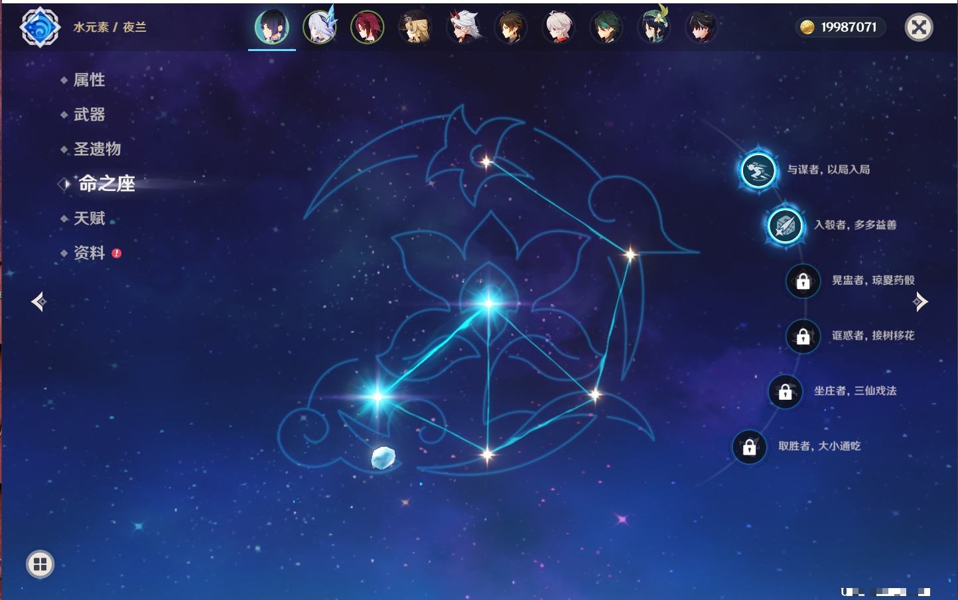Screen dimensions: 958x600
Task: Click the label text 入彀者,多多益善
Action: [x=856, y=225]
